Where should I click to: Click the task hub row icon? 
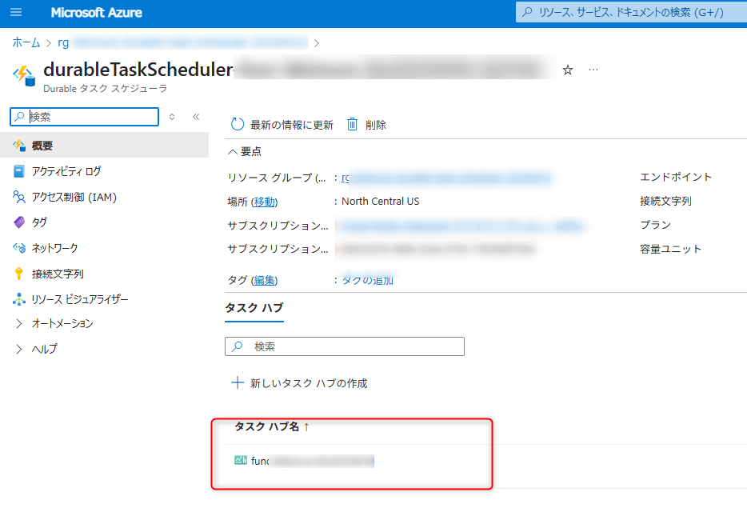[241, 460]
